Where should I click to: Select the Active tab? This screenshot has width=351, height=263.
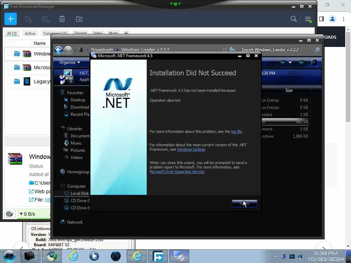pyautogui.click(x=30, y=33)
